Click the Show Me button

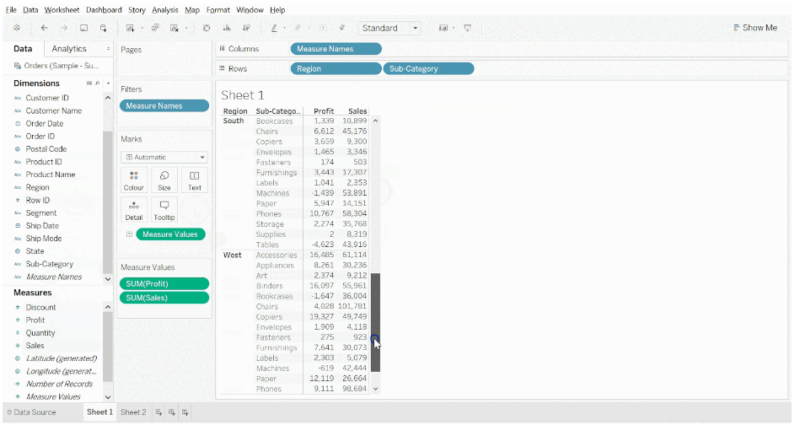[x=755, y=28]
